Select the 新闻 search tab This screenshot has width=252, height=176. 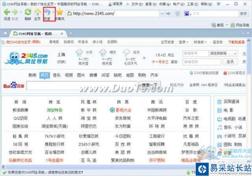pyautogui.click(x=32, y=75)
